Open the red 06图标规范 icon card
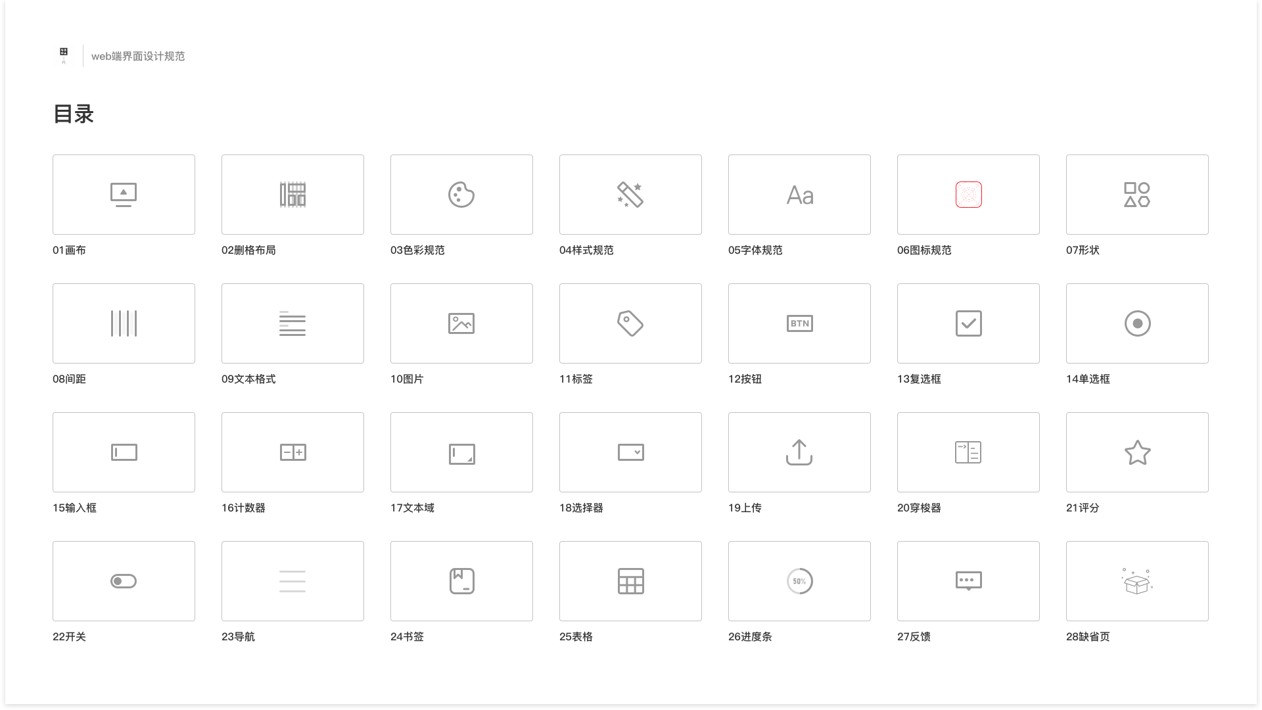 tap(968, 195)
